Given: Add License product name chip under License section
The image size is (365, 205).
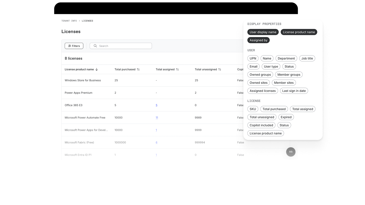Looking at the screenshot, I should point(266,133).
